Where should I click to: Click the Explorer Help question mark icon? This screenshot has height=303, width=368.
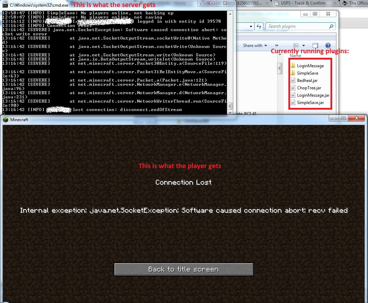pyautogui.click(x=328, y=45)
